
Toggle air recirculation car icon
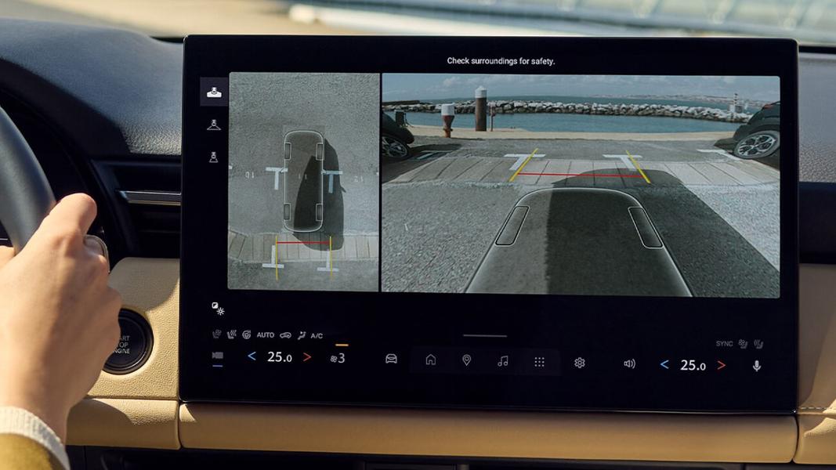(286, 335)
